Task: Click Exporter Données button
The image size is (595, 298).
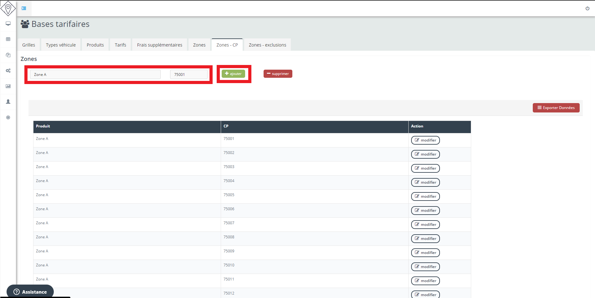Action: click(x=556, y=108)
